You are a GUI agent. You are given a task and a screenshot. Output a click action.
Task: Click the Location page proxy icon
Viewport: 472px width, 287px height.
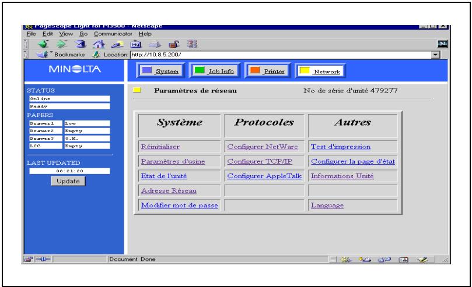click(x=96, y=55)
